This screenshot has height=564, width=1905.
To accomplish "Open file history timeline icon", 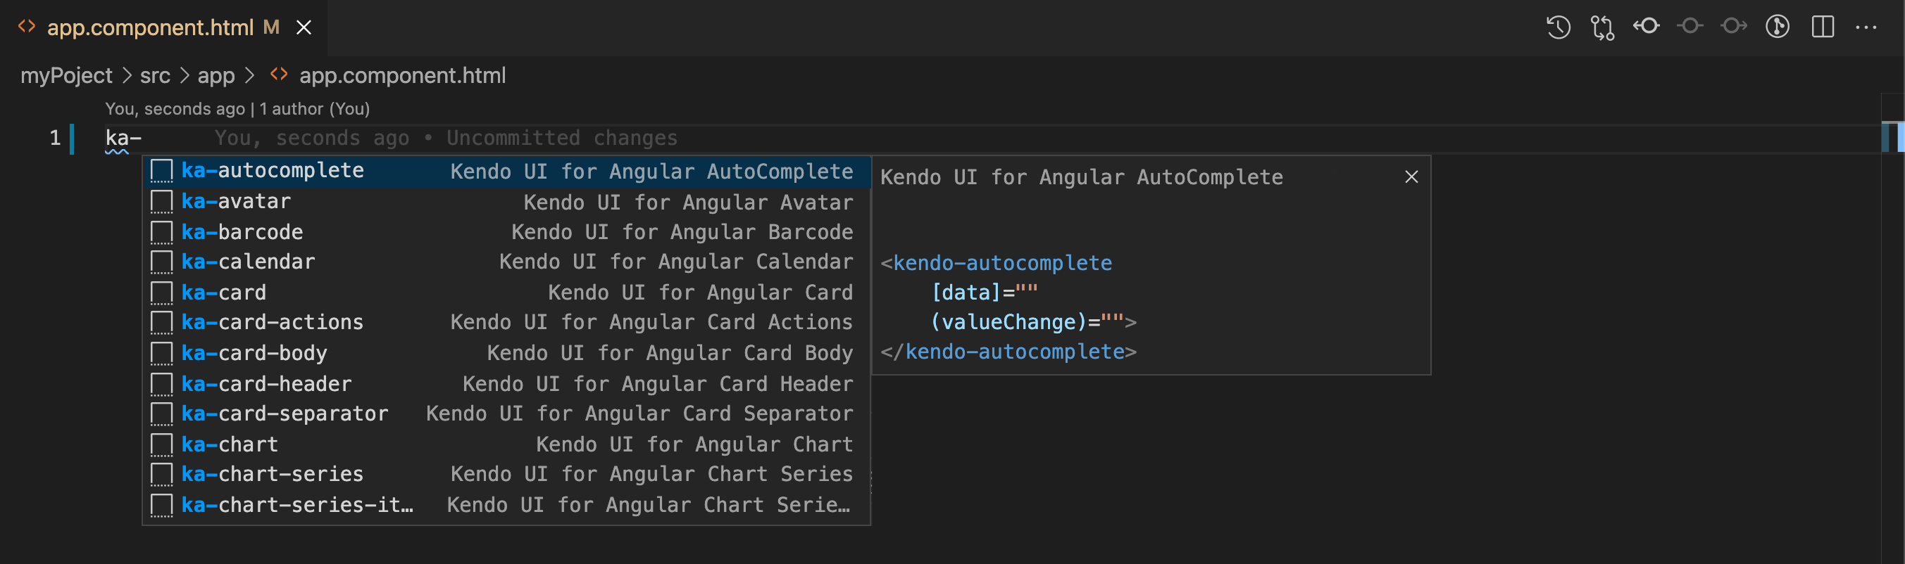I will (x=1559, y=27).
